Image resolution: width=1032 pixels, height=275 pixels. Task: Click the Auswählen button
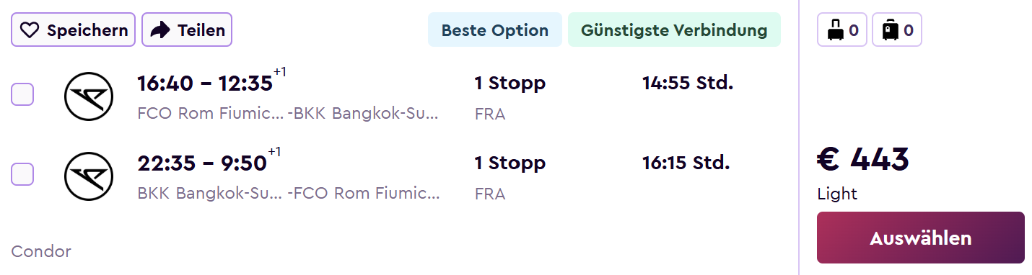[x=921, y=238]
